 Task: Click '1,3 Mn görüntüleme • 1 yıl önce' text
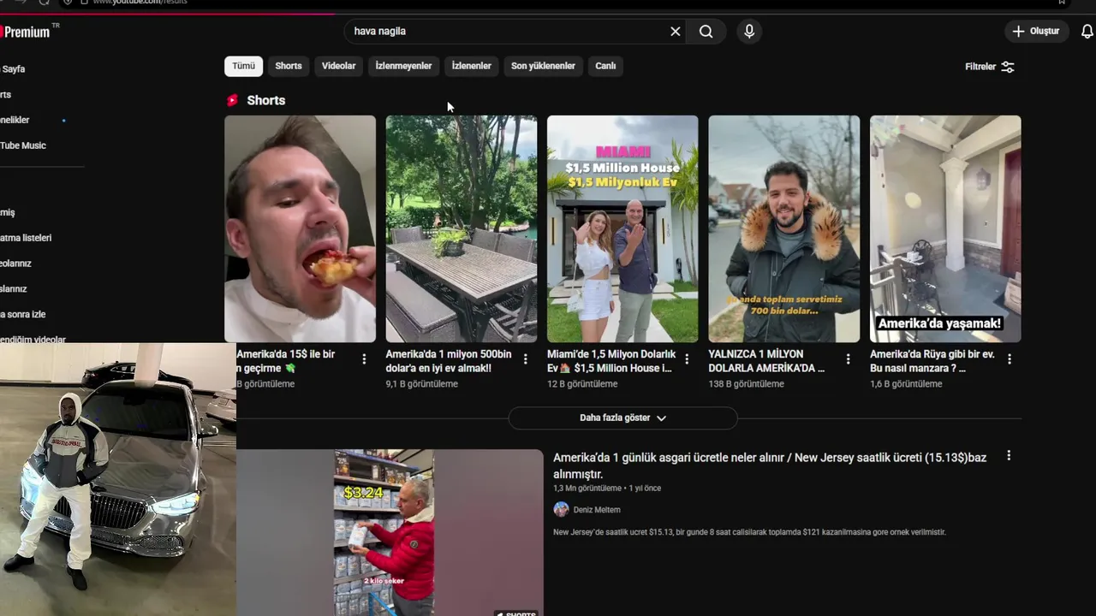607,489
